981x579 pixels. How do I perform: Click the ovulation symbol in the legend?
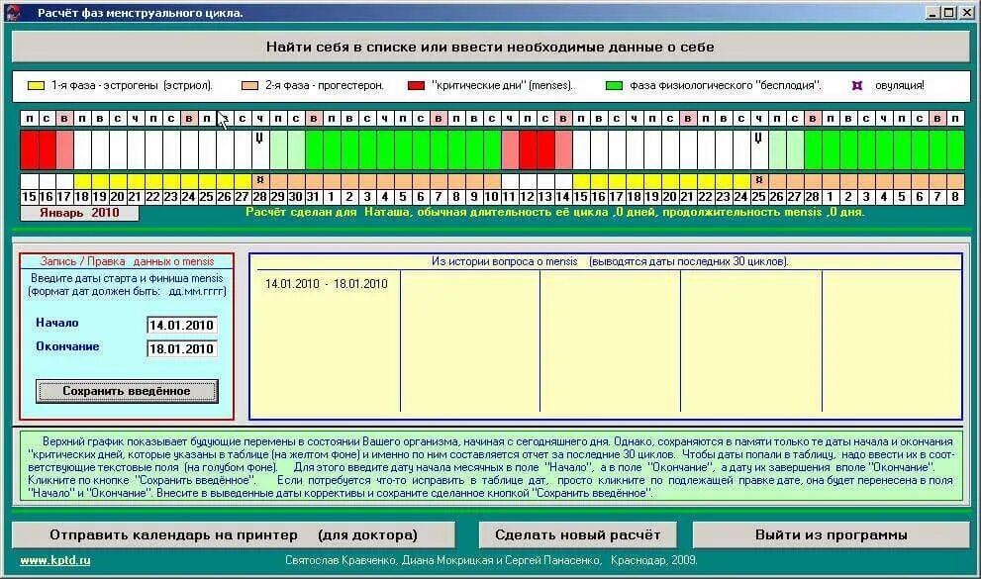pos(857,86)
